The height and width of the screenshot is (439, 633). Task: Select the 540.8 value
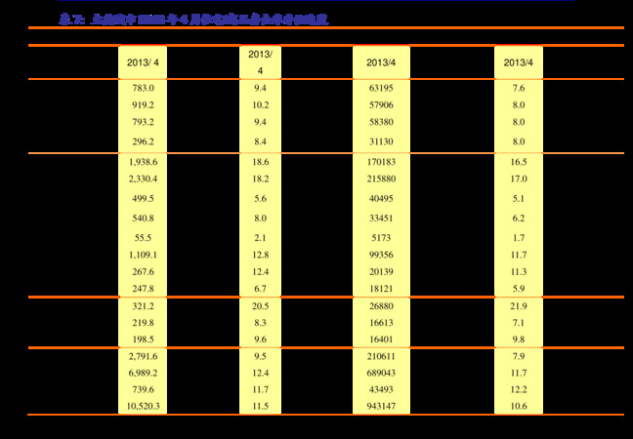[143, 219]
